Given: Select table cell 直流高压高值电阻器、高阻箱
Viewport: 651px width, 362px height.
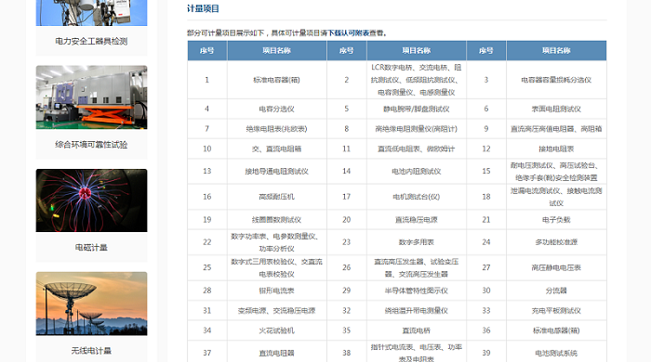Looking at the screenshot, I should tap(556, 129).
